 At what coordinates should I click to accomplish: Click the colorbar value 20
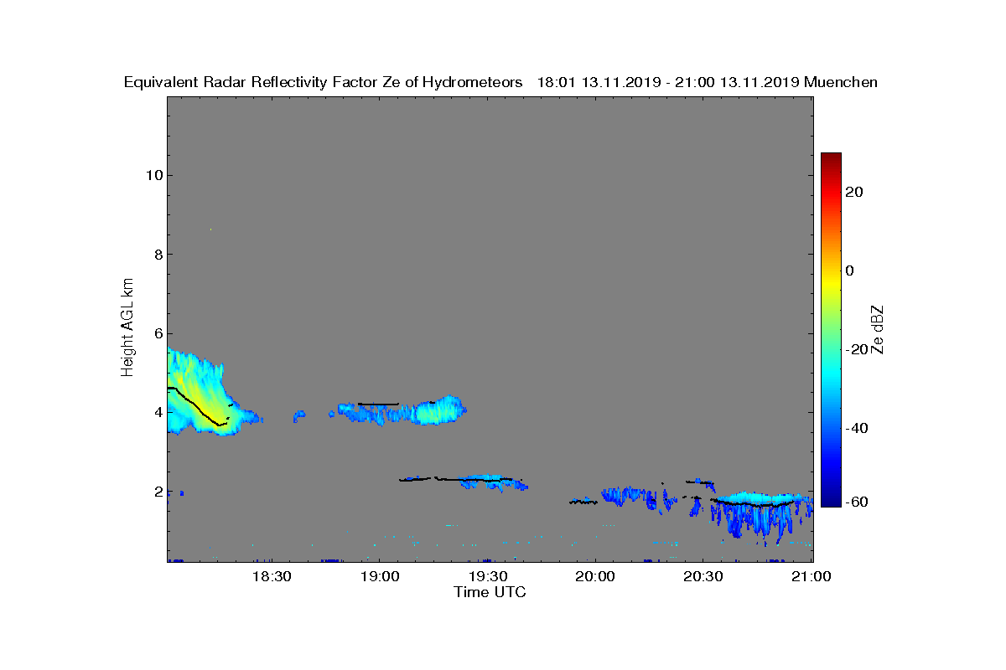854,192
